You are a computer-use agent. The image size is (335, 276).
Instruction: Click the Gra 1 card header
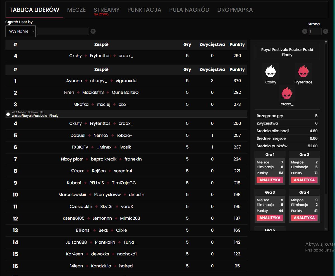(270, 155)
